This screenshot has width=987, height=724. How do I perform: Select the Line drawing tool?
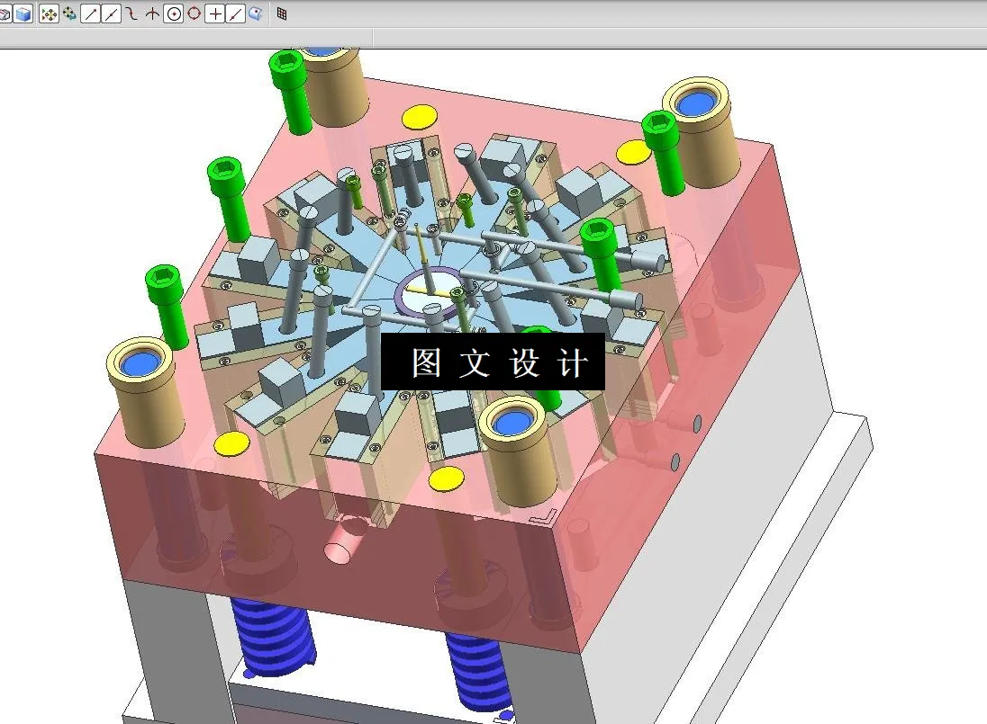87,13
